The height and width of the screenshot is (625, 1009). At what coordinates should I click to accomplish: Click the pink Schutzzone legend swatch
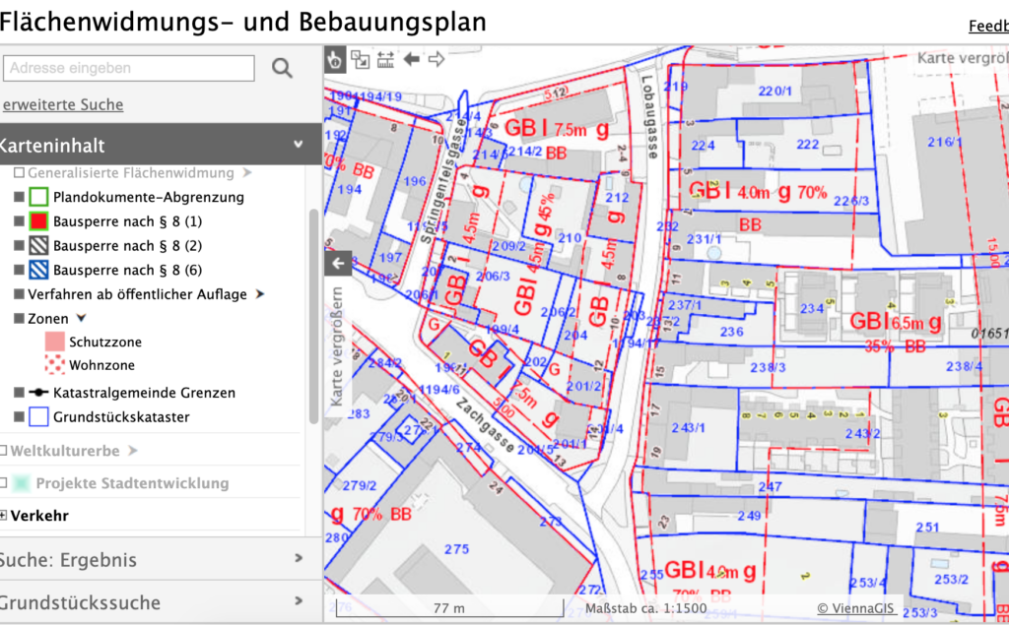55,342
